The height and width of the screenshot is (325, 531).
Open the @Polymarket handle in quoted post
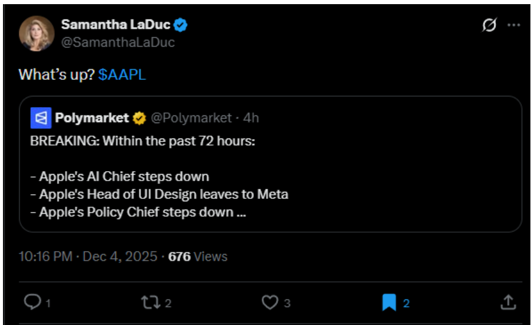(x=190, y=118)
